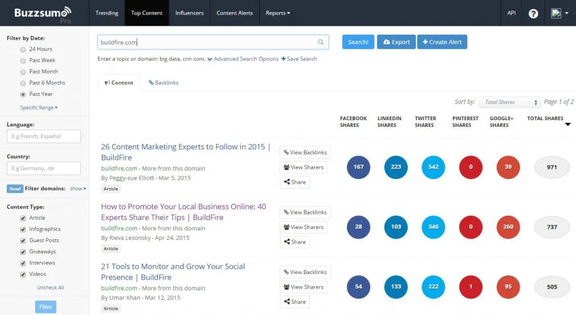Click the buildfire.com search input field
Image resolution: width=576 pixels, height=315 pixels.
point(213,42)
